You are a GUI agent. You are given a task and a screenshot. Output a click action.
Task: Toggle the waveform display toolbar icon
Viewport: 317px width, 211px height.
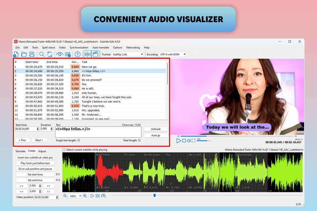point(87,54)
